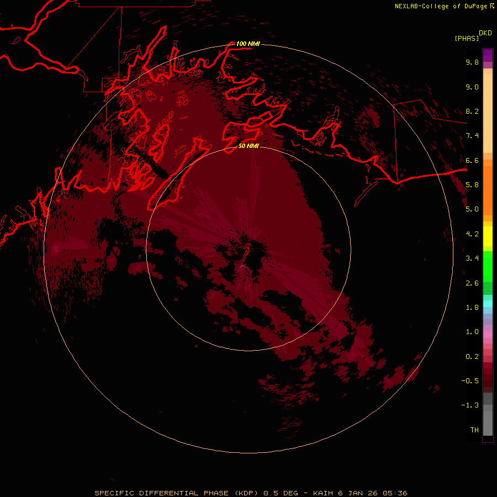Screen dimensions: 497x497
Task: Click the 9.8 legend value
Action: (472, 62)
